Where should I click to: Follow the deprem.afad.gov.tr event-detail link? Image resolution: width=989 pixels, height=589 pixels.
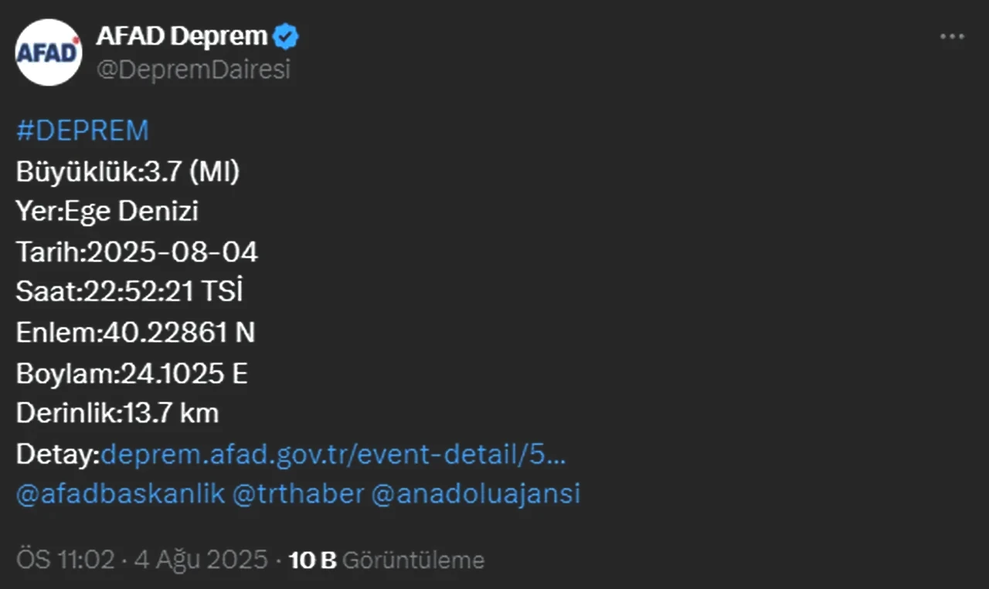click(334, 454)
